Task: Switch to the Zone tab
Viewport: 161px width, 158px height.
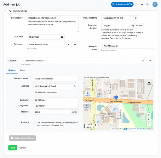Action: 22,70
